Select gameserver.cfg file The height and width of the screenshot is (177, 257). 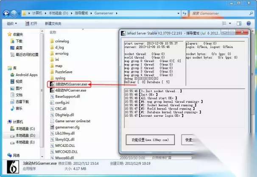(x=65, y=127)
